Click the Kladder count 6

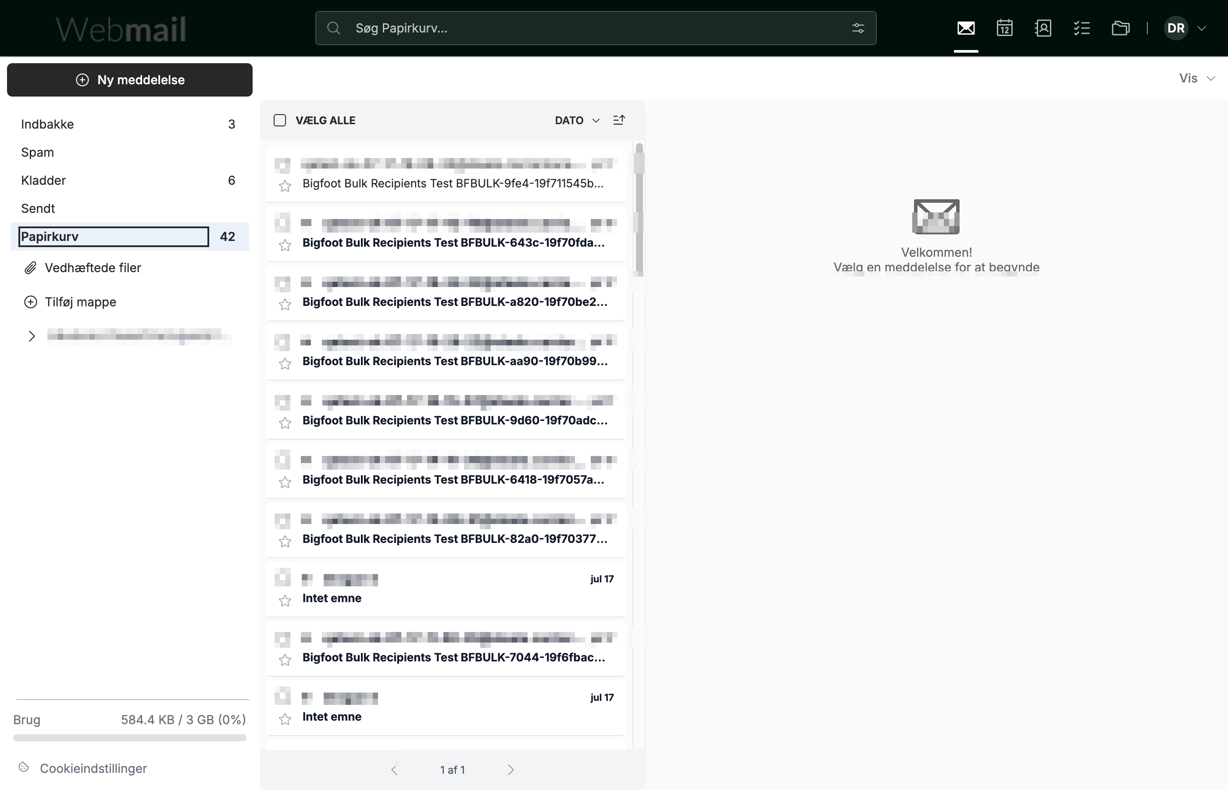click(232, 180)
